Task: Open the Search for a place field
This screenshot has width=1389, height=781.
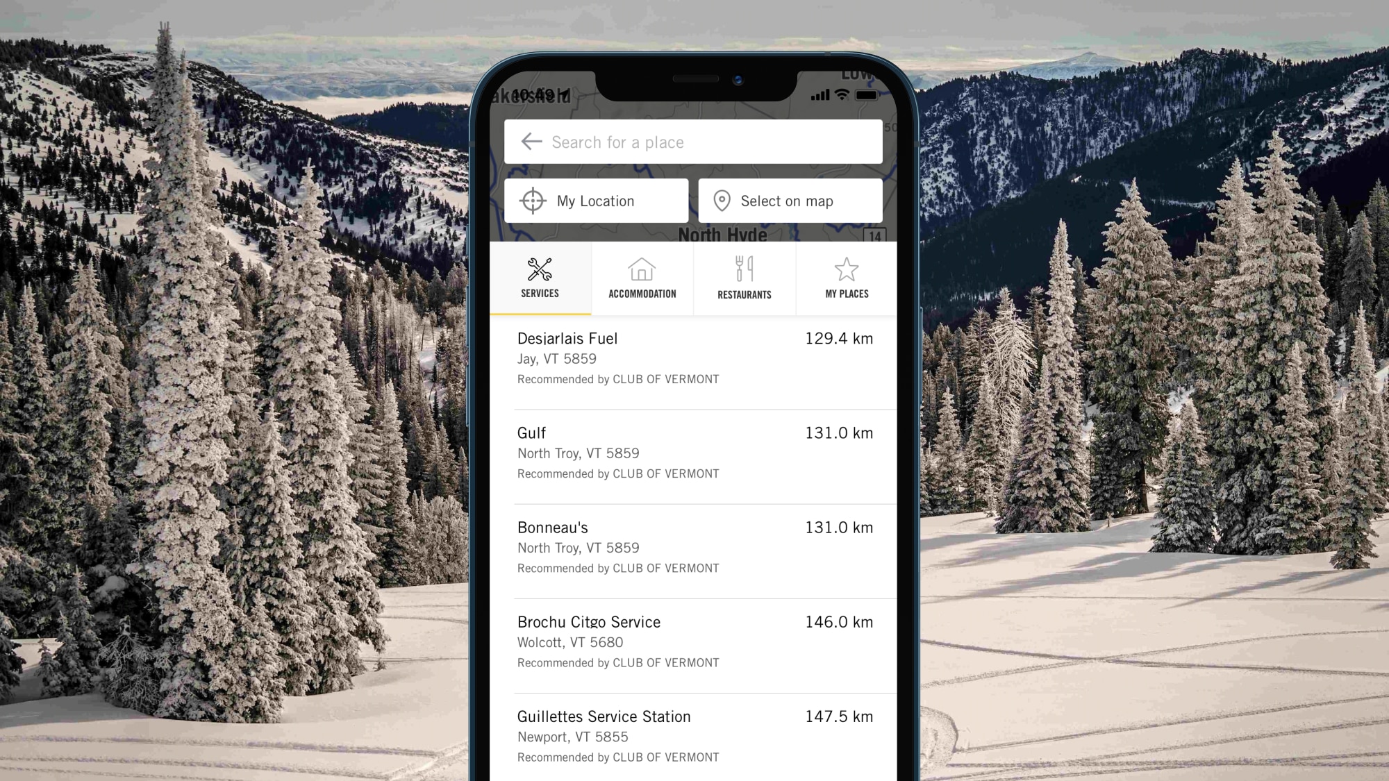Action: point(694,141)
